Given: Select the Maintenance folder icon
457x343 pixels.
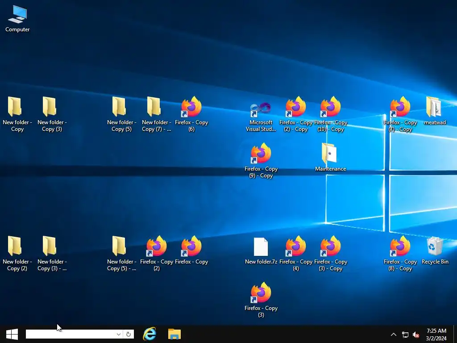Looking at the screenshot, I should click(331, 157).
